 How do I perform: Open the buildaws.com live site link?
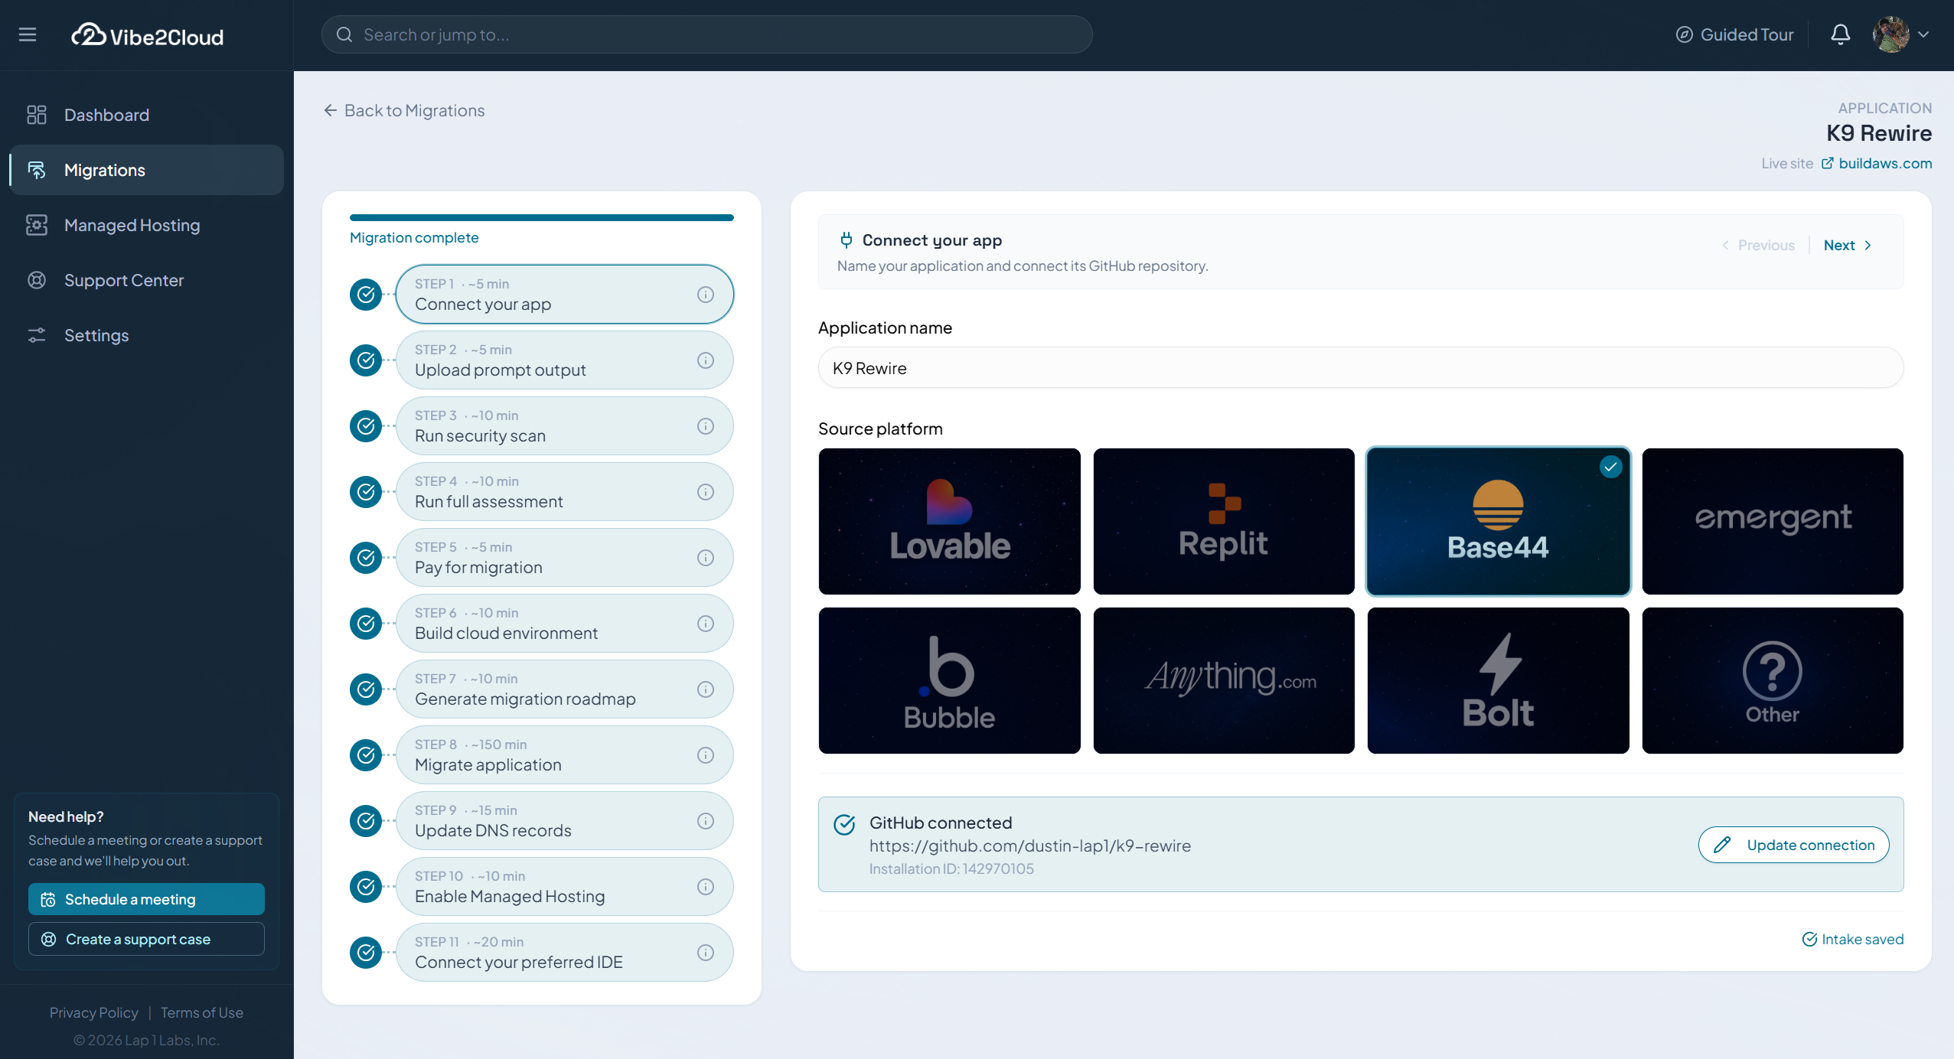tap(1877, 163)
